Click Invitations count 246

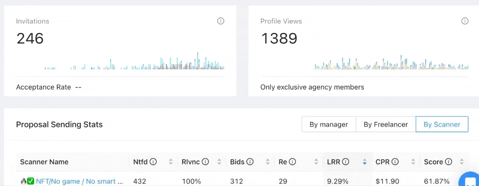[x=30, y=38]
